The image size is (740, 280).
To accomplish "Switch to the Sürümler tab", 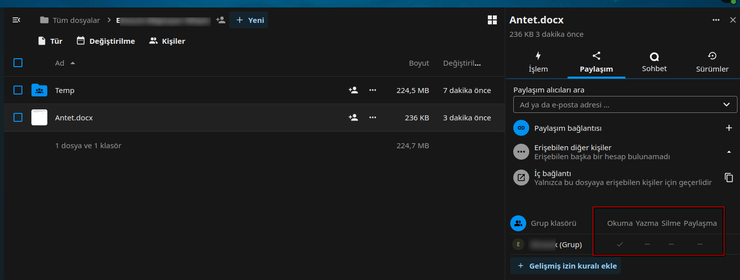I will (x=712, y=62).
